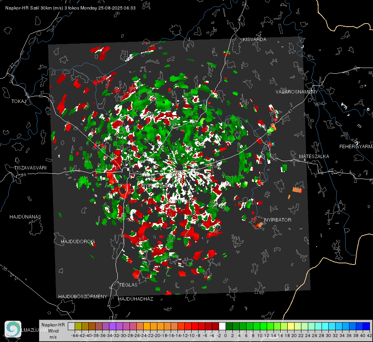Viewport: 373px width, 342px height.
Task: Click the 42 tick label on the legend
Action: pos(369,336)
